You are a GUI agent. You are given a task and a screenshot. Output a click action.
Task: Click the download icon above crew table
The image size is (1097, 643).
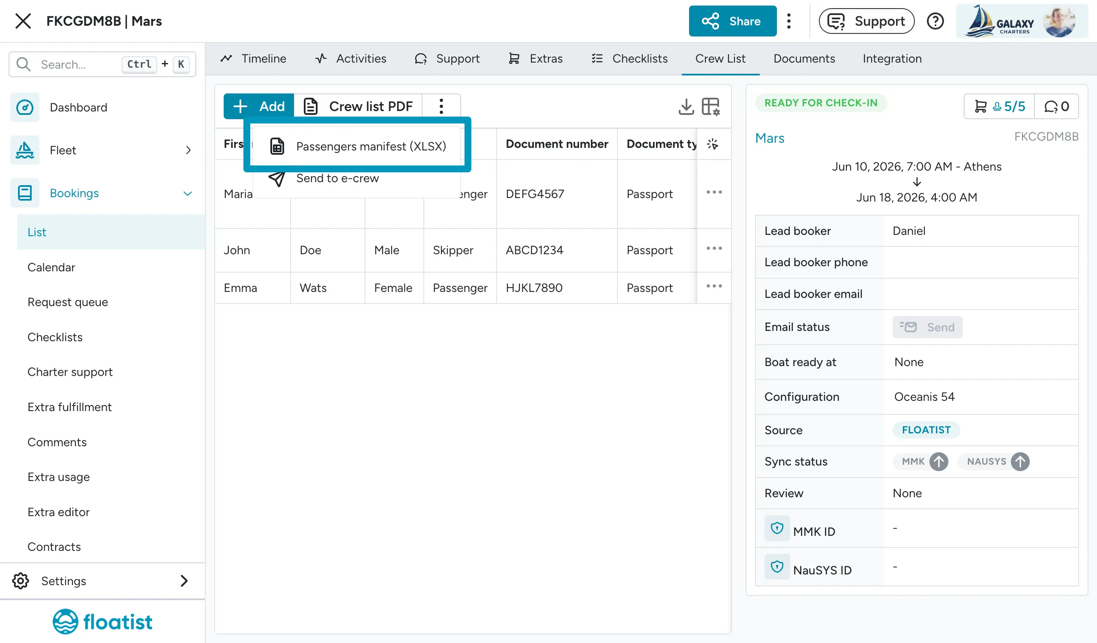686,106
